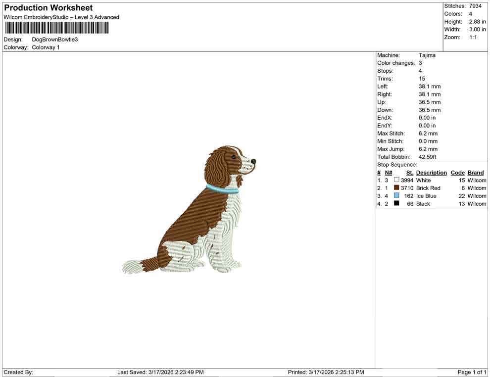Click the embroidered dog design preview

(190, 210)
